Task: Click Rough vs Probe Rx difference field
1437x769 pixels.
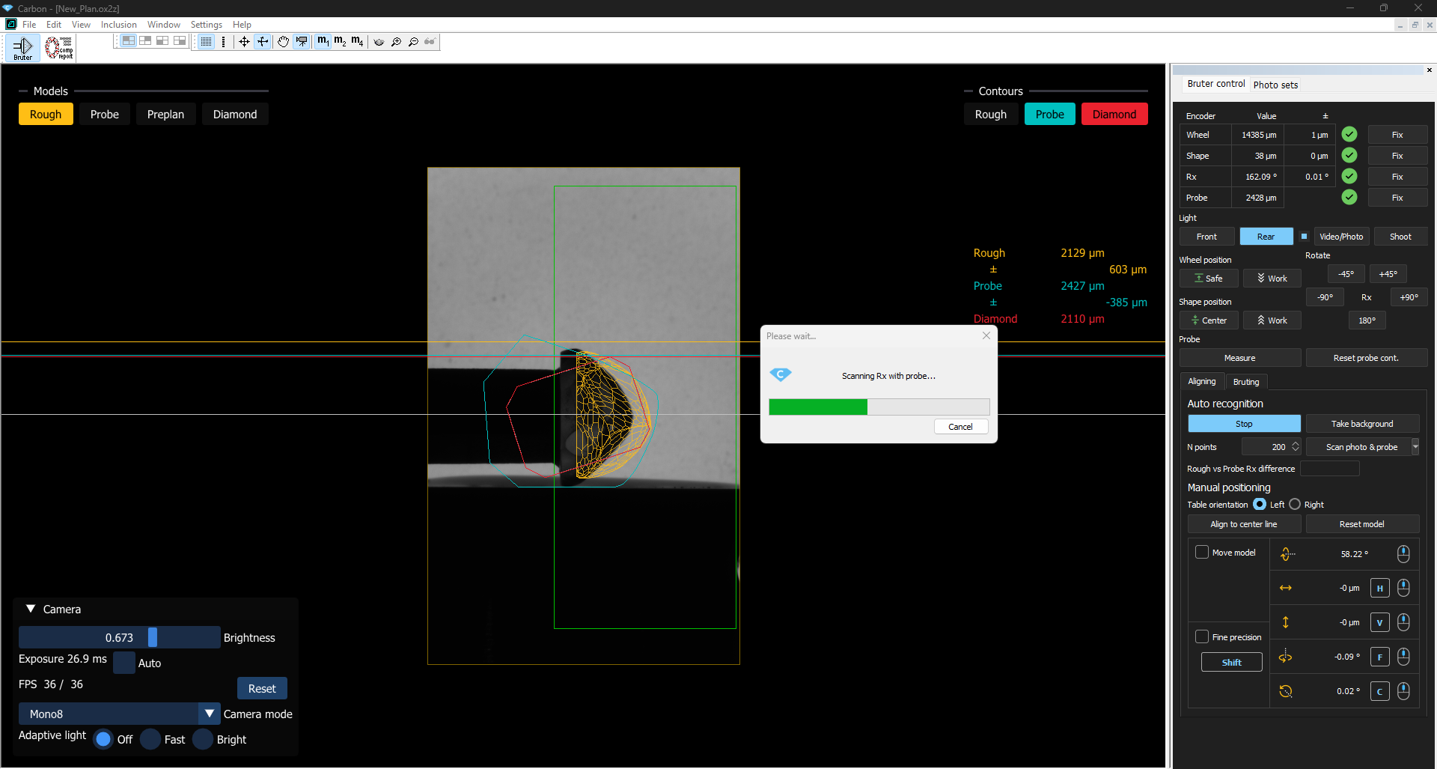Action: (x=1330, y=469)
